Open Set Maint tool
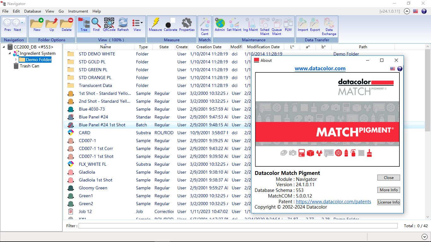Image resolution: width=431 pixels, height=242 pixels. (234, 25)
